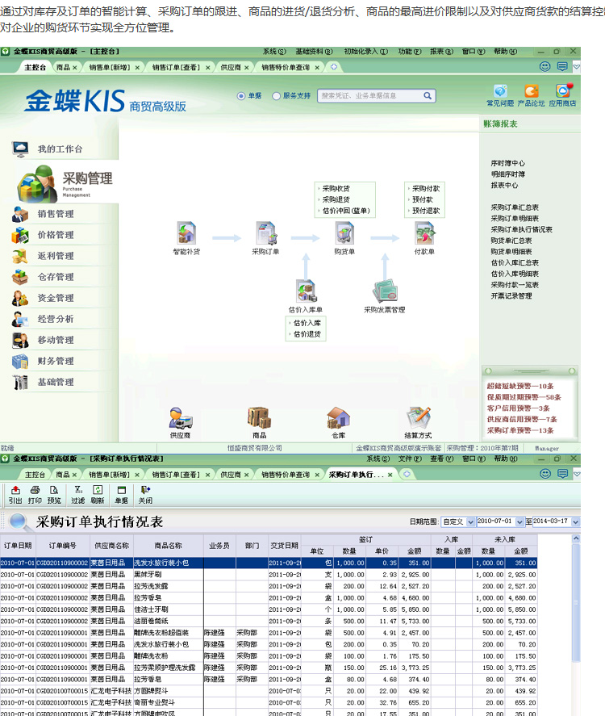Open the 商品 boxes icon at bottom
The width and height of the screenshot is (605, 716).
(x=259, y=418)
